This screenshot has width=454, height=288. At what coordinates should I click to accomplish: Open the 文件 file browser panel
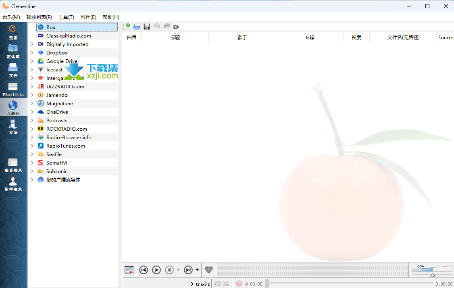pyautogui.click(x=13, y=70)
